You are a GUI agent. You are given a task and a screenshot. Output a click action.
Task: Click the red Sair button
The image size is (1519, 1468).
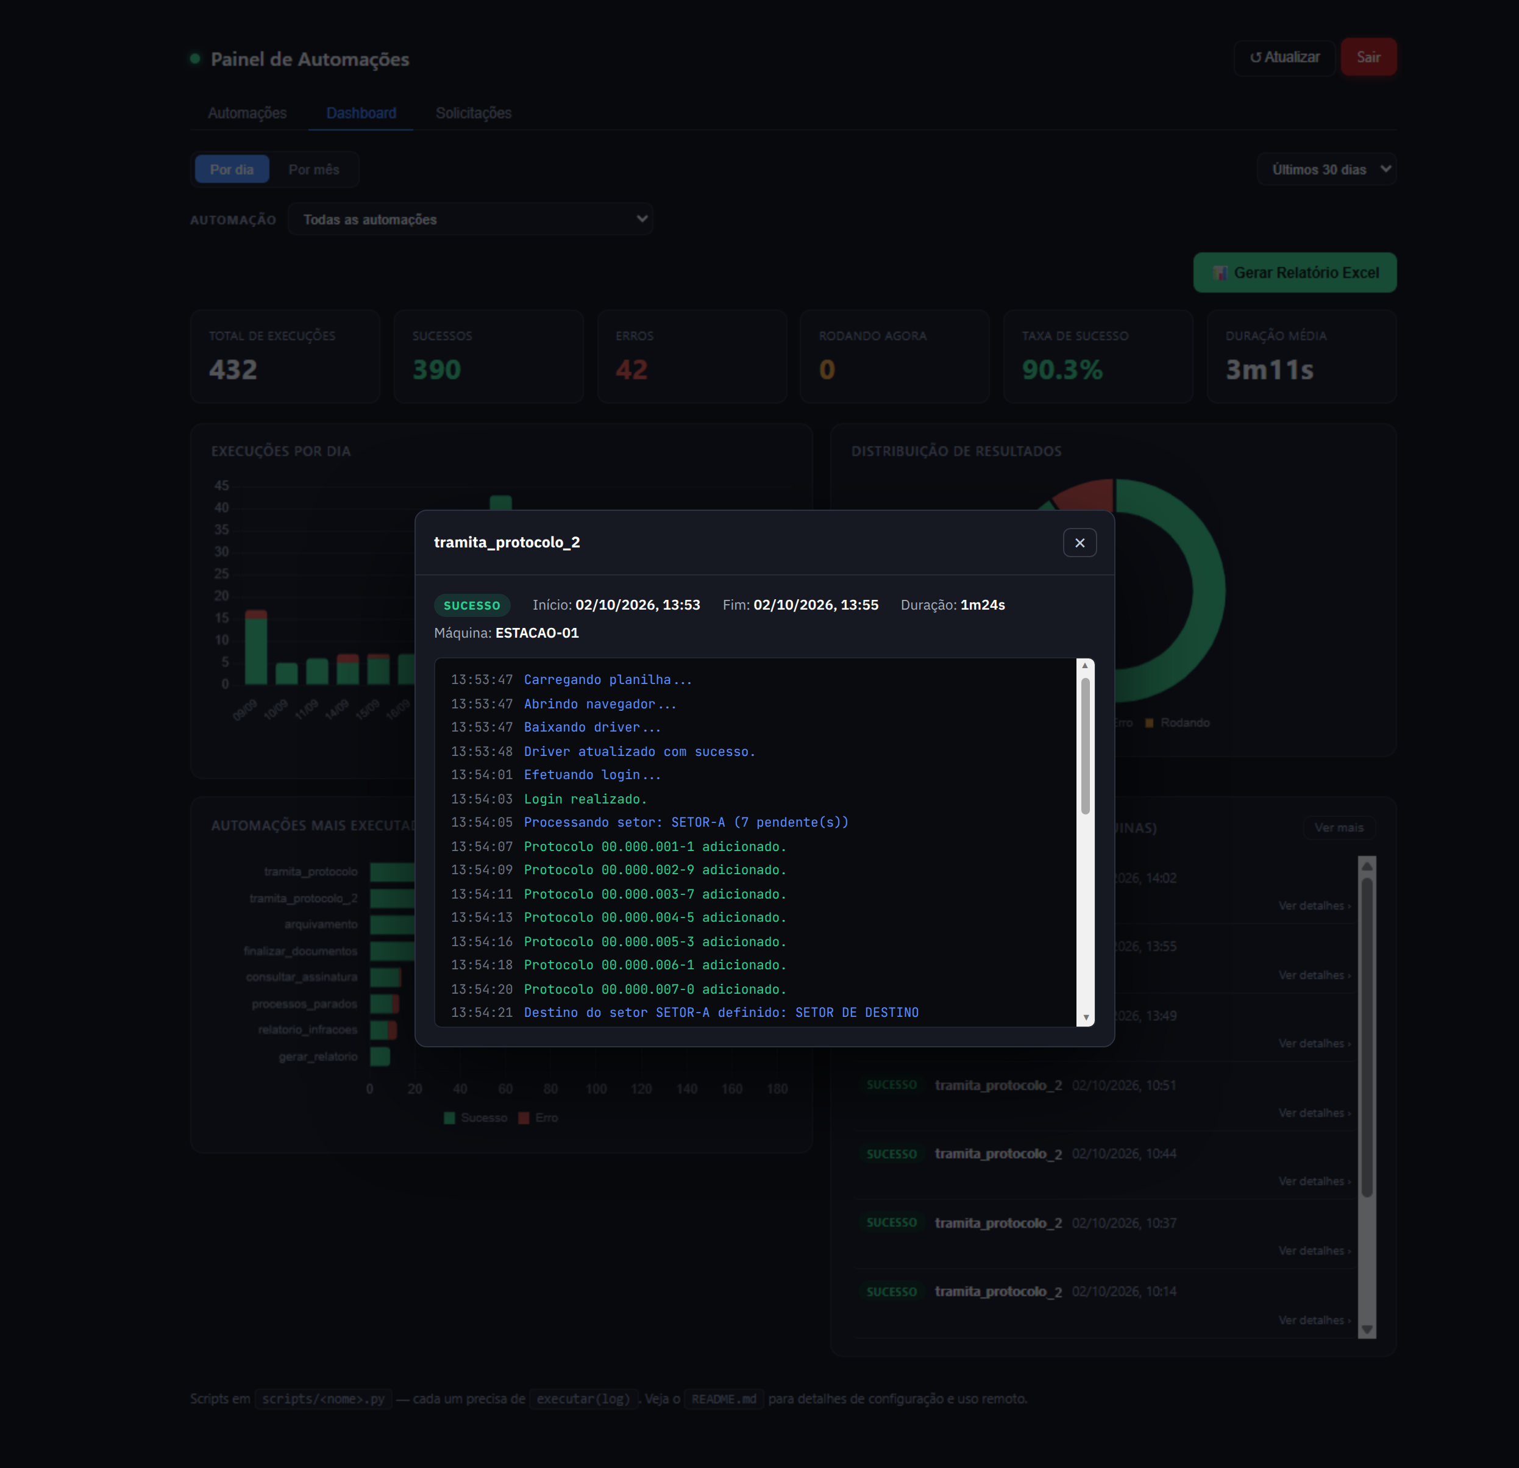1368,57
